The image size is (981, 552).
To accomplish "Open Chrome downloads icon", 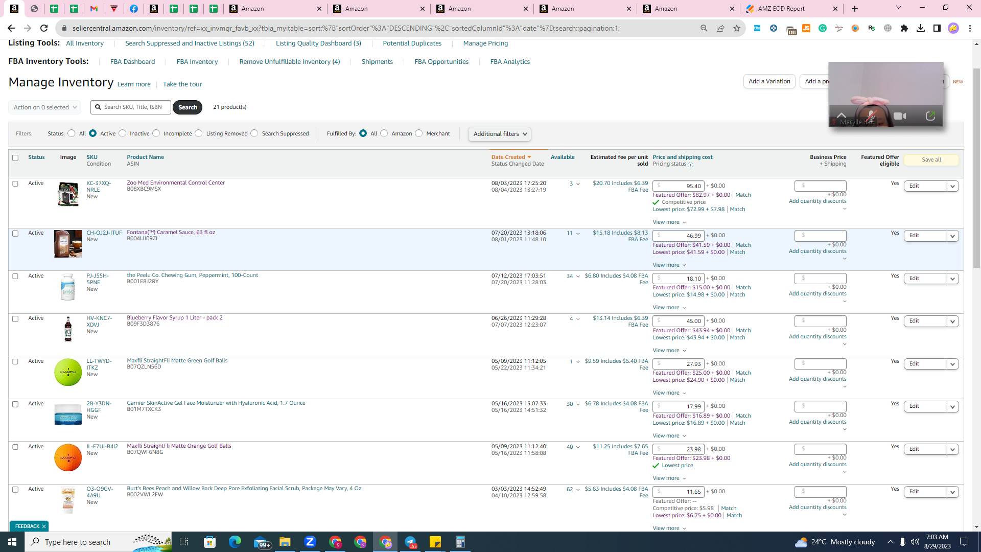I will pos(921,28).
